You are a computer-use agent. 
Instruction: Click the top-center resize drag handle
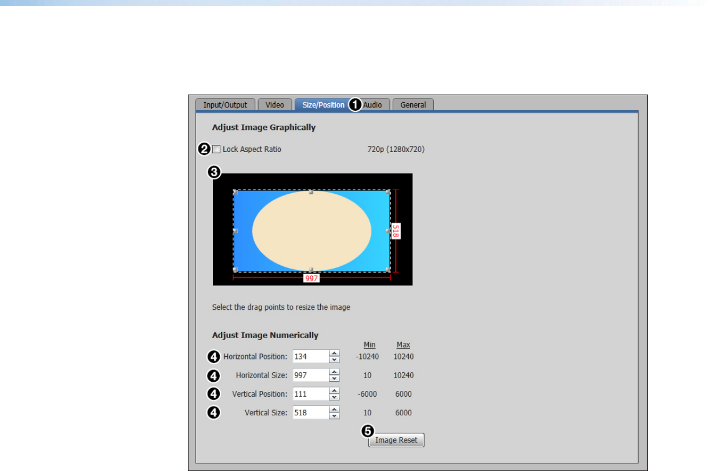point(311,192)
